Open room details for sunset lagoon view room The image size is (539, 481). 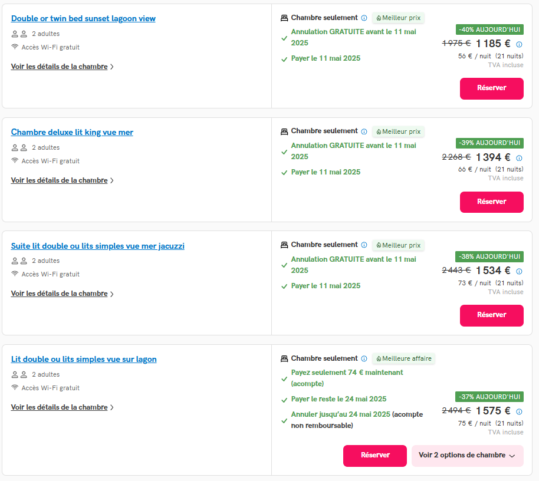click(x=62, y=67)
